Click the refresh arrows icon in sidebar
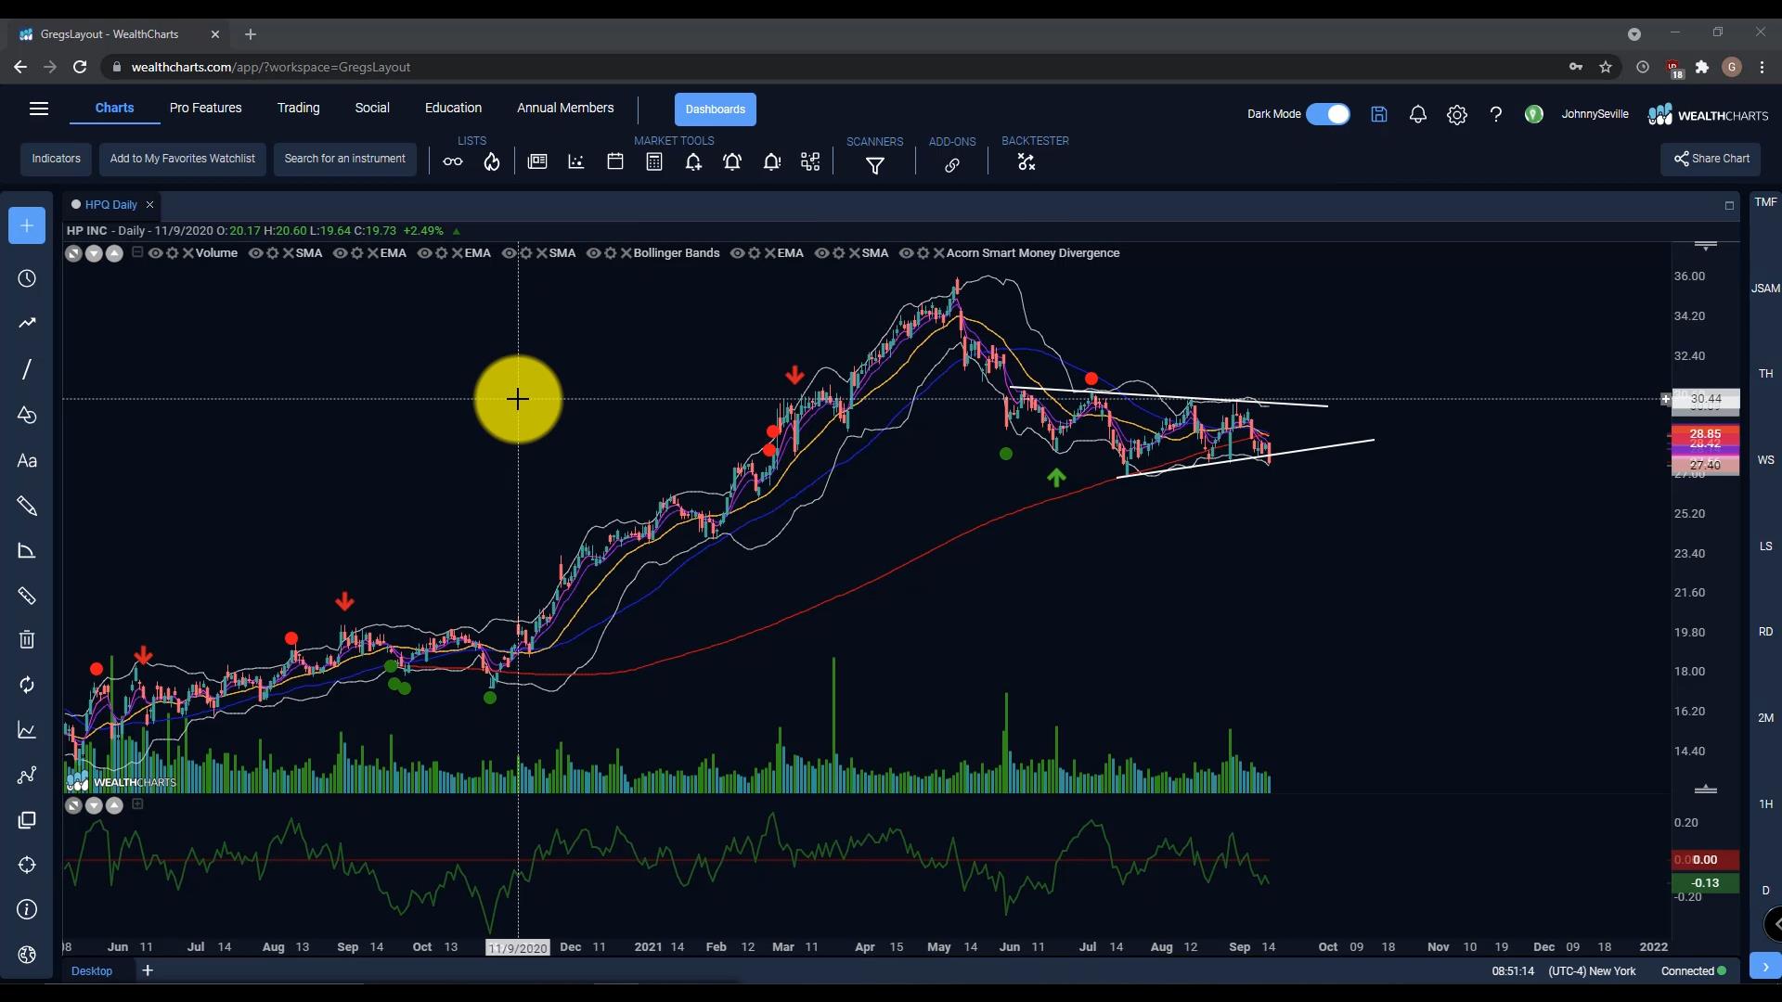This screenshot has width=1782, height=1002. click(x=27, y=685)
